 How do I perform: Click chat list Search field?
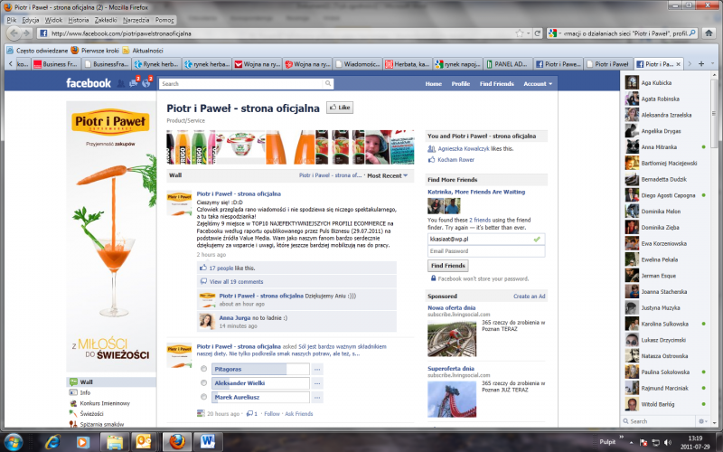click(x=659, y=421)
